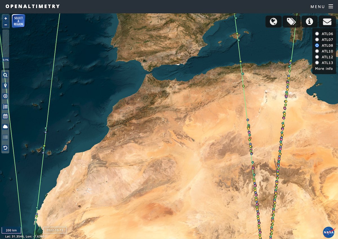The width and height of the screenshot is (338, 239).
Task: Choose ATL13 from the product list
Action: click(x=317, y=63)
